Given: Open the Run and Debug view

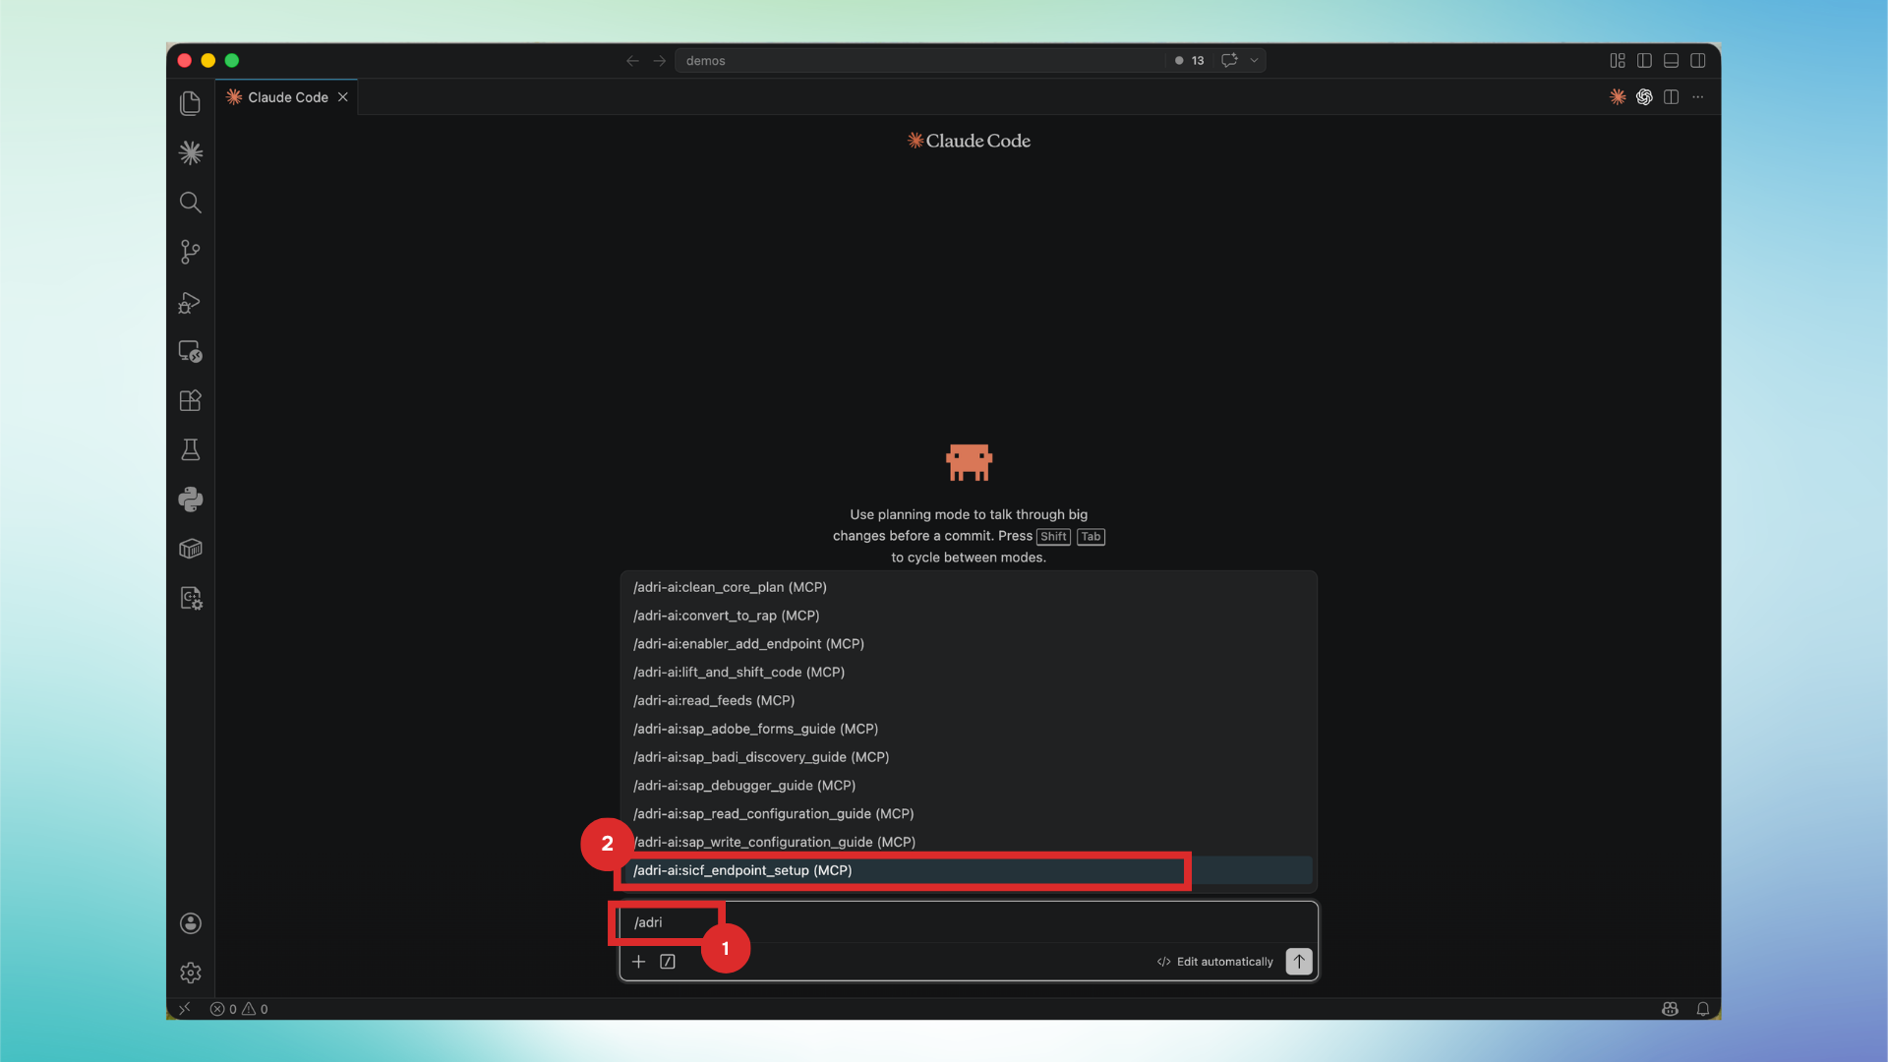Looking at the screenshot, I should click(190, 302).
